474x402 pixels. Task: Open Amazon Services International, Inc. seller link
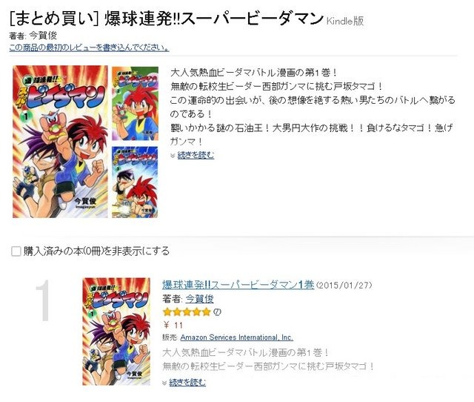point(237,337)
